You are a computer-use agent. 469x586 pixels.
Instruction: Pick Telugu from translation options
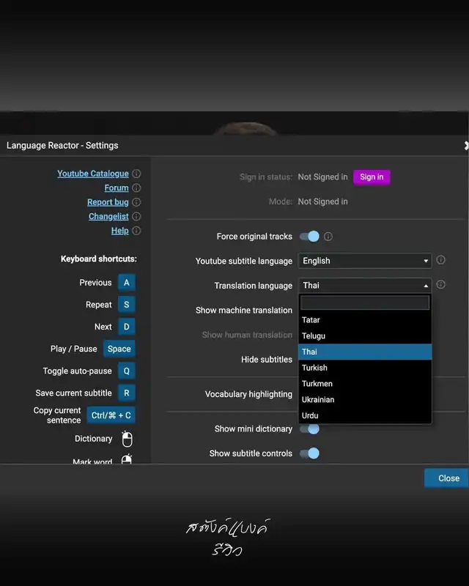(x=314, y=336)
